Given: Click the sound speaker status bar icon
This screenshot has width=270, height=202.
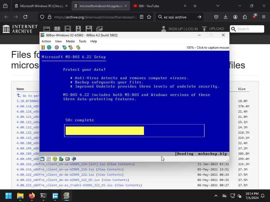Looking at the screenshot, I should point(74,159).
